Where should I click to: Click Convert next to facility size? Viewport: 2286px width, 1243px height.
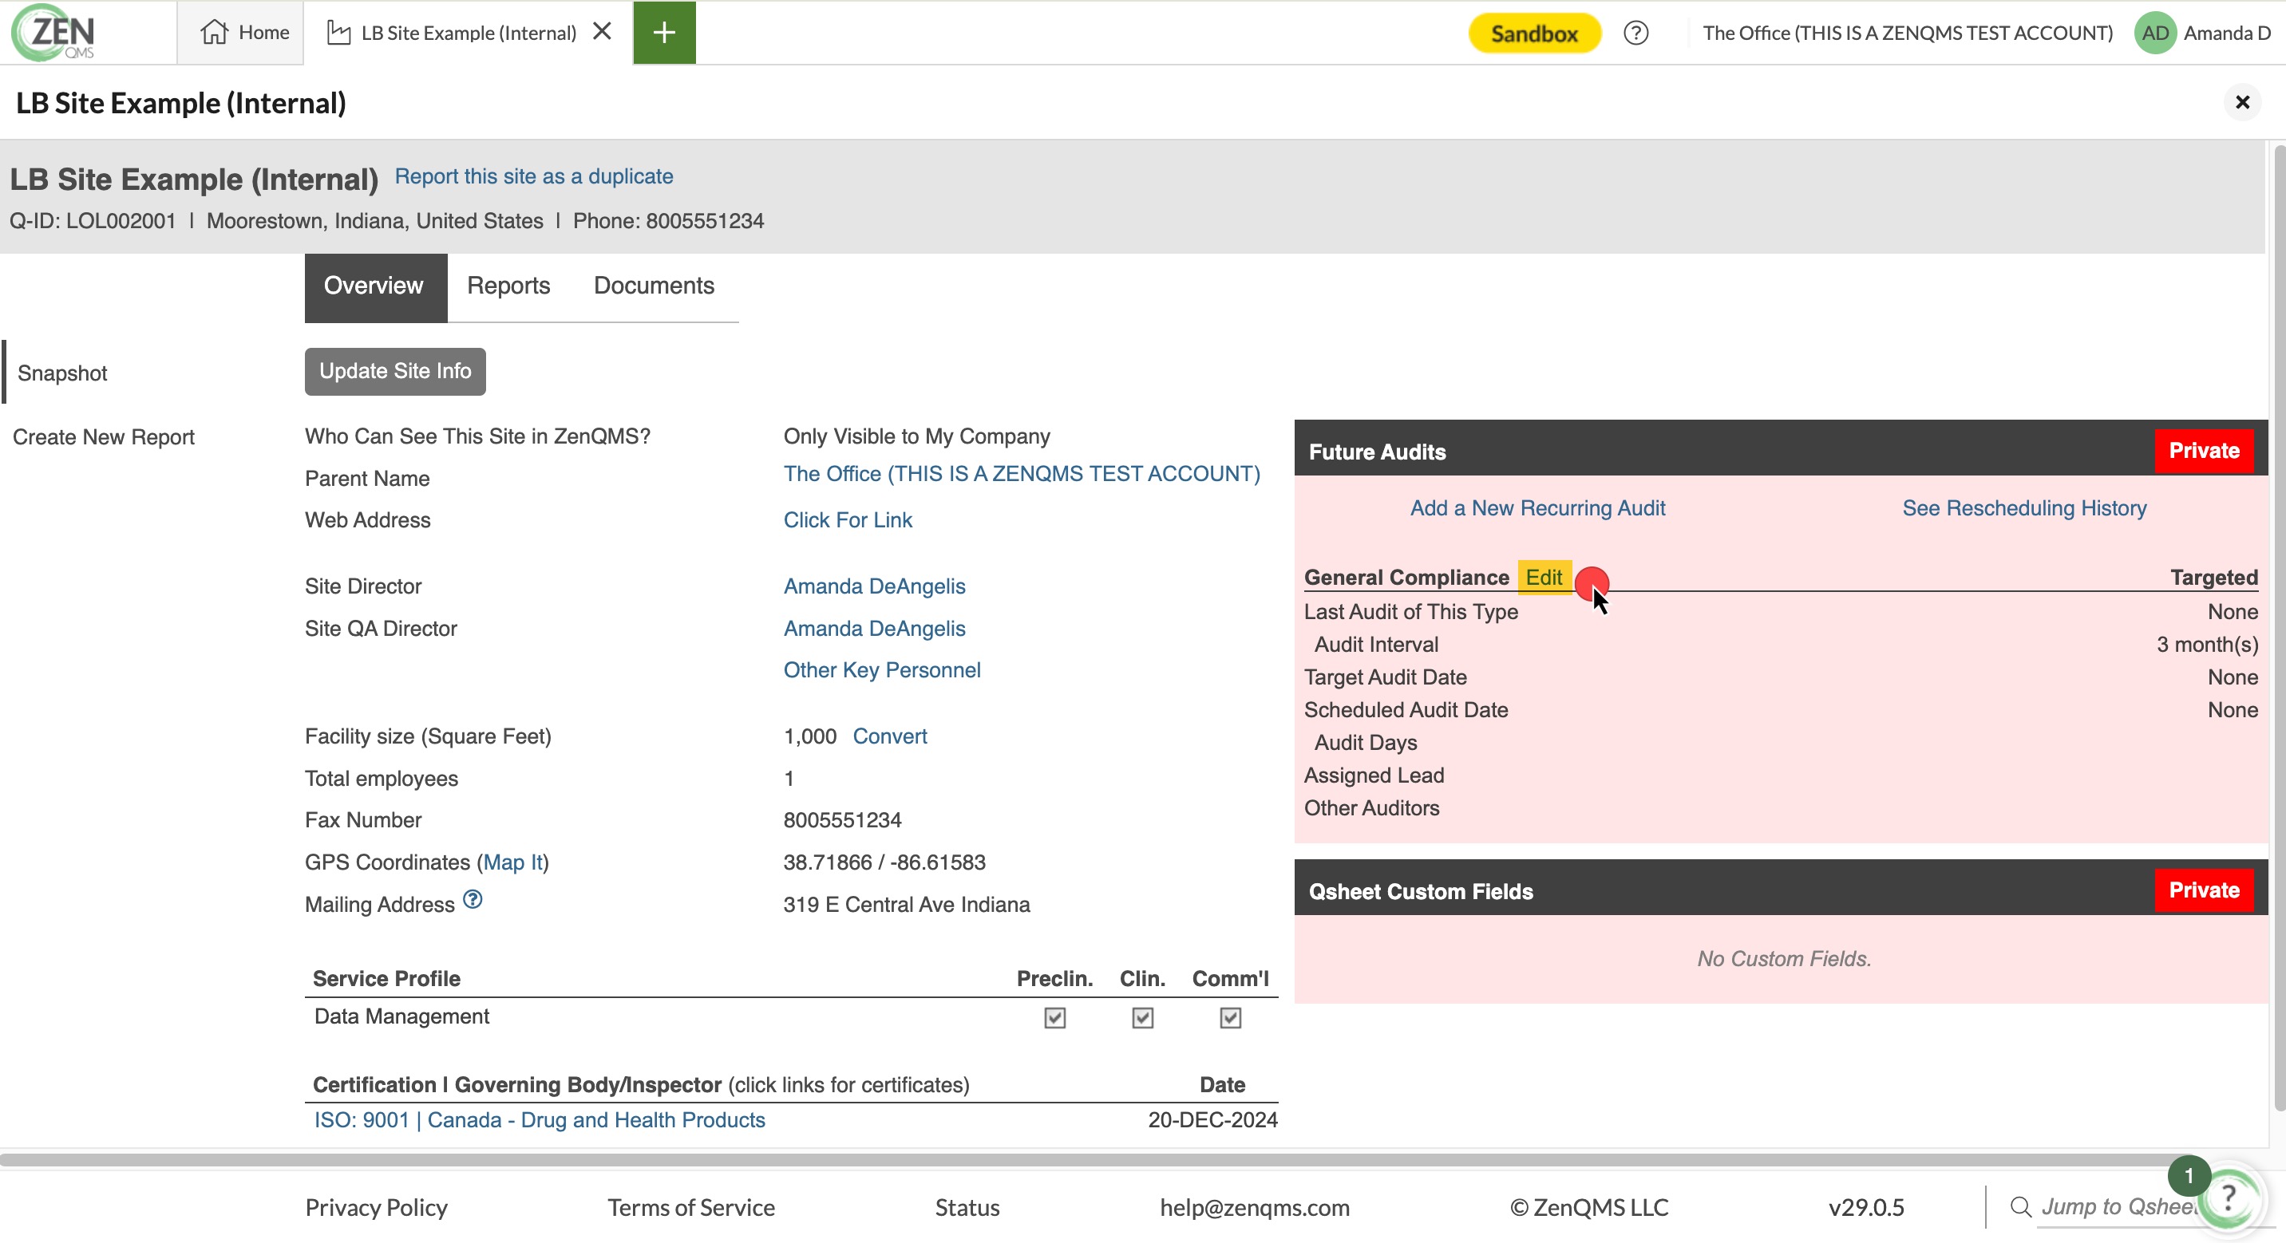889,736
